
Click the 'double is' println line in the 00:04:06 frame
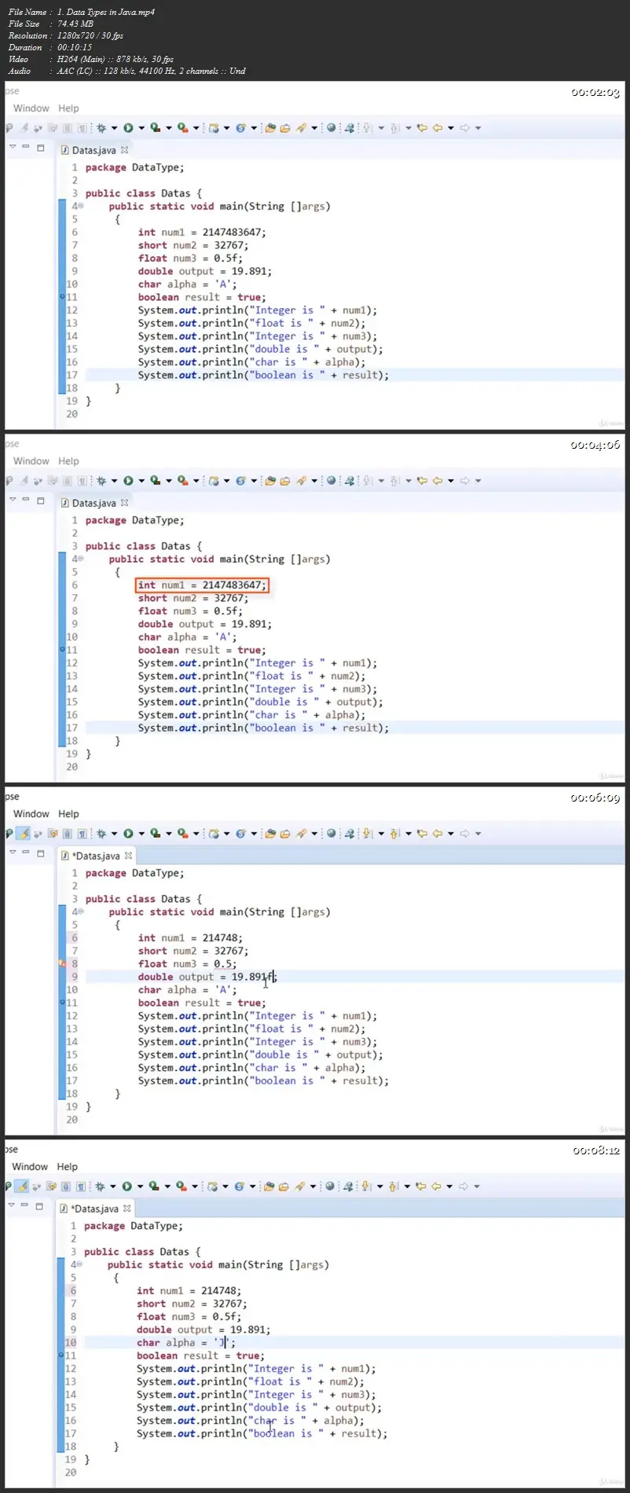pos(260,702)
